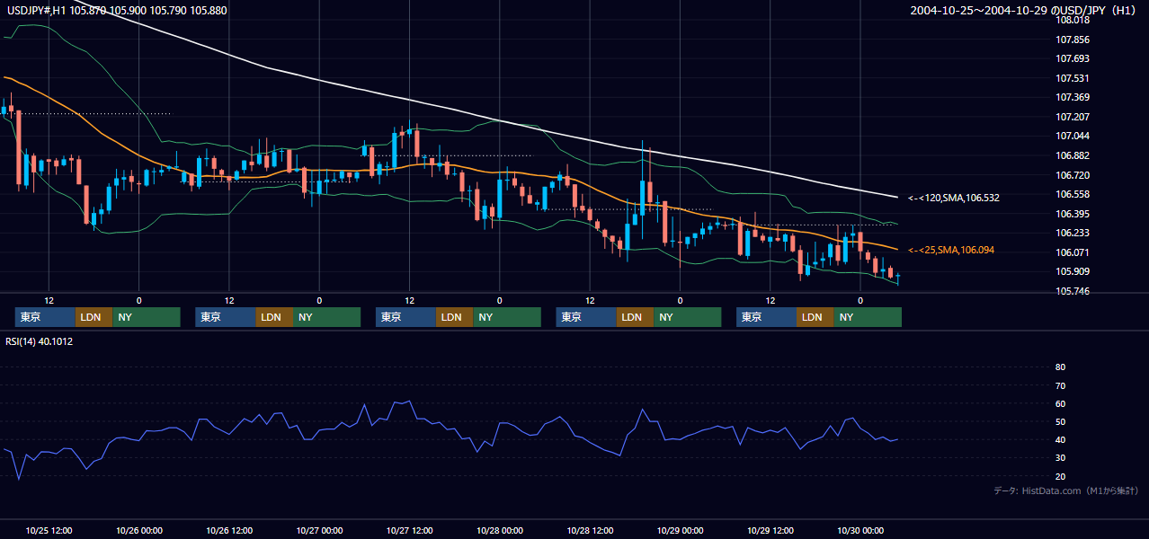
Task: Select the 120 SMA 106.532 label
Action: 954,197
